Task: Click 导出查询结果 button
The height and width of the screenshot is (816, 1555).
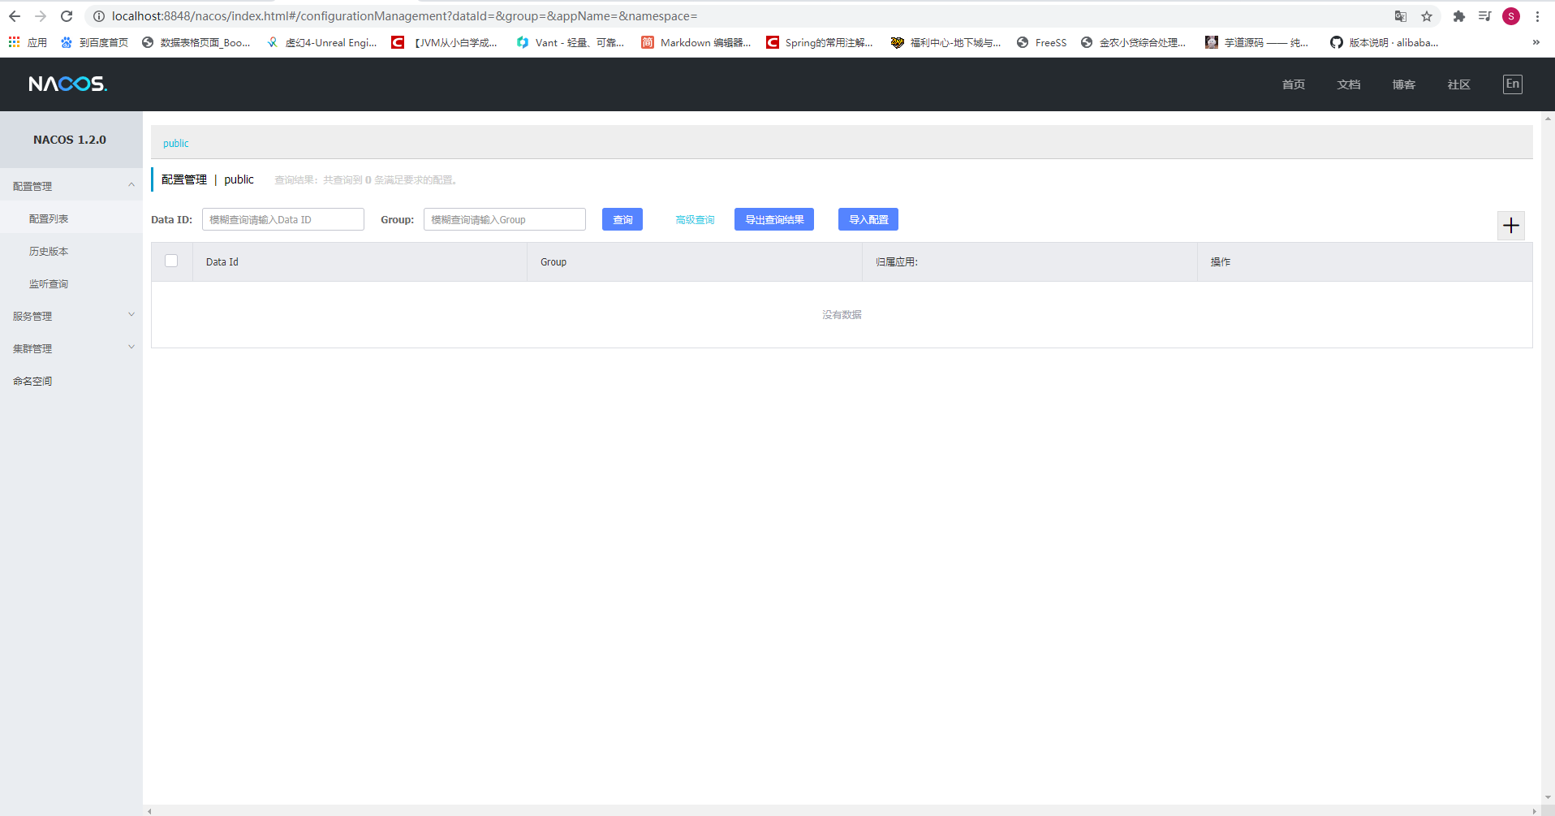Action: [774, 219]
